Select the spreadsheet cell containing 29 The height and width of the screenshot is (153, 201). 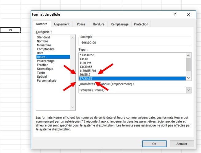[x=10, y=30]
